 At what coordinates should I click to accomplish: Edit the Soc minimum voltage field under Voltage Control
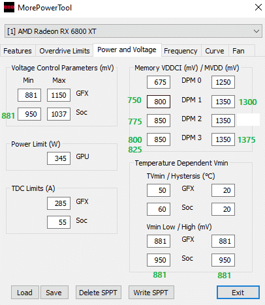pyautogui.click(x=29, y=114)
